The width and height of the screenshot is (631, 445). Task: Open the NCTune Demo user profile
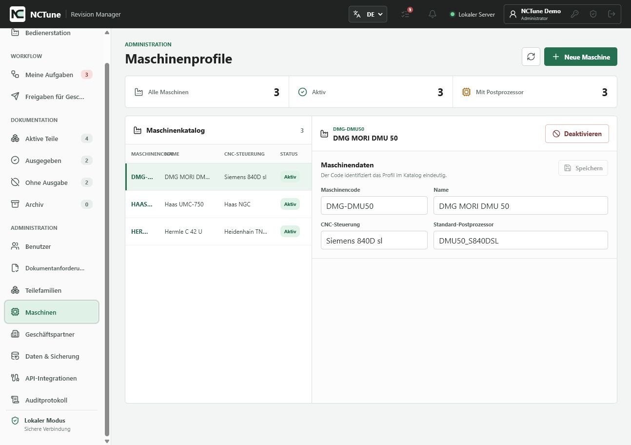[x=534, y=14]
